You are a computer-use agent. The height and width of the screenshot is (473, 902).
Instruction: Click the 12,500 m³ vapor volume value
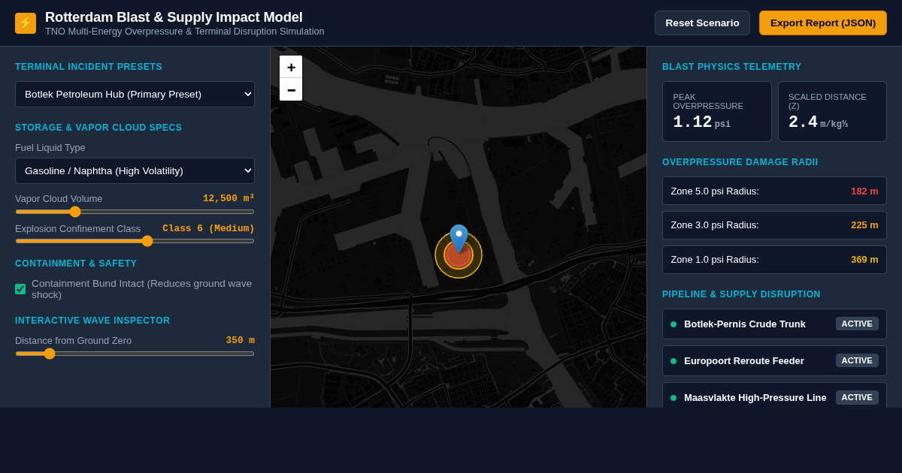(x=229, y=198)
